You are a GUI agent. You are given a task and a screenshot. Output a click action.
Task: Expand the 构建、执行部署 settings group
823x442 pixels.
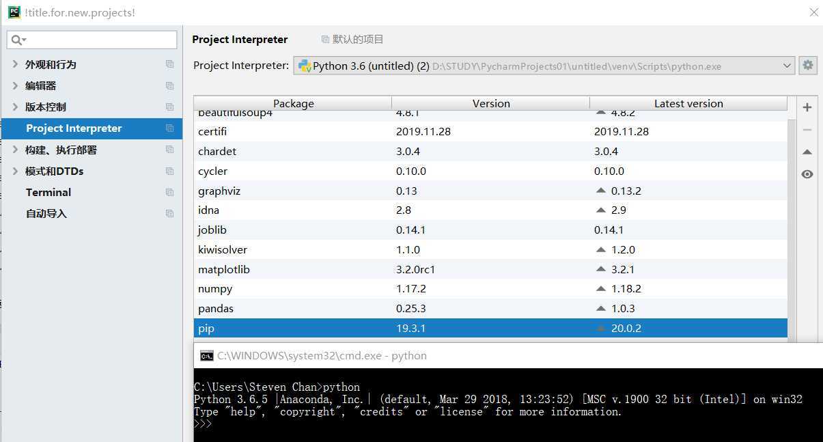(15, 150)
